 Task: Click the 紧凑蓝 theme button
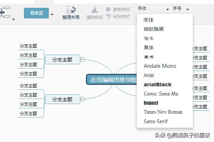pyautogui.click(x=36, y=13)
